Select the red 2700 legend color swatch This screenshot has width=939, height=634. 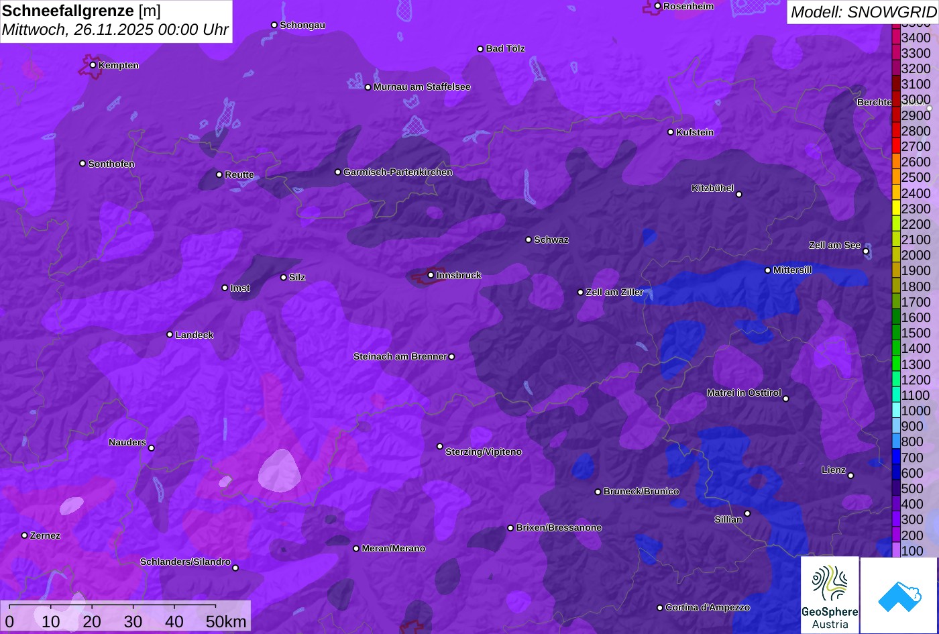tap(895, 146)
